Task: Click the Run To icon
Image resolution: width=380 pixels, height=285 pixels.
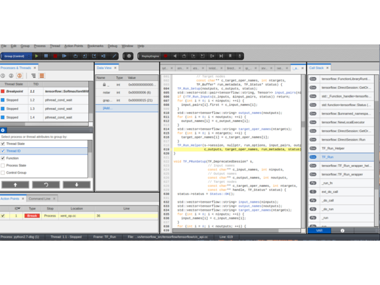Action: 103,56
